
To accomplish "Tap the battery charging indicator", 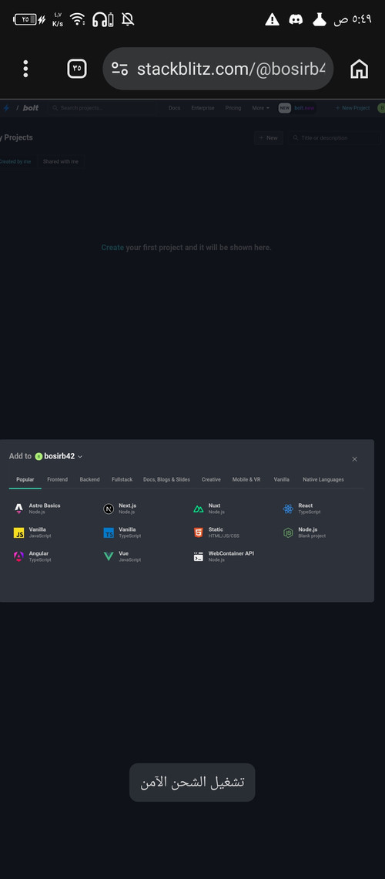I will pyautogui.click(x=30, y=19).
